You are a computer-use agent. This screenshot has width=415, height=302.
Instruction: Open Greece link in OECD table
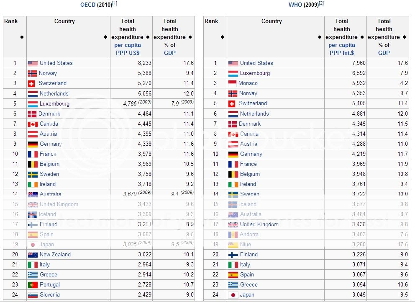pyautogui.click(x=49, y=275)
